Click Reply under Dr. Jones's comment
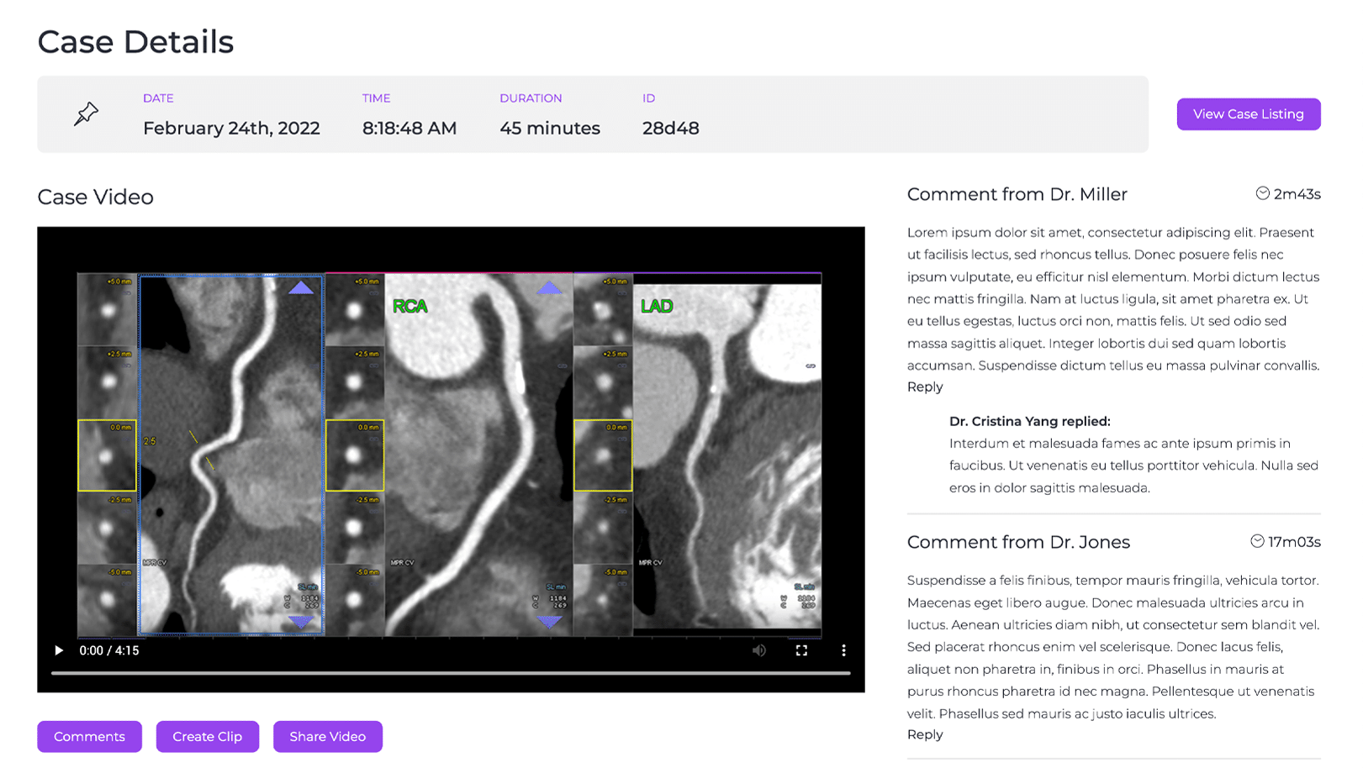Screen dimensions: 1363x784 924,734
